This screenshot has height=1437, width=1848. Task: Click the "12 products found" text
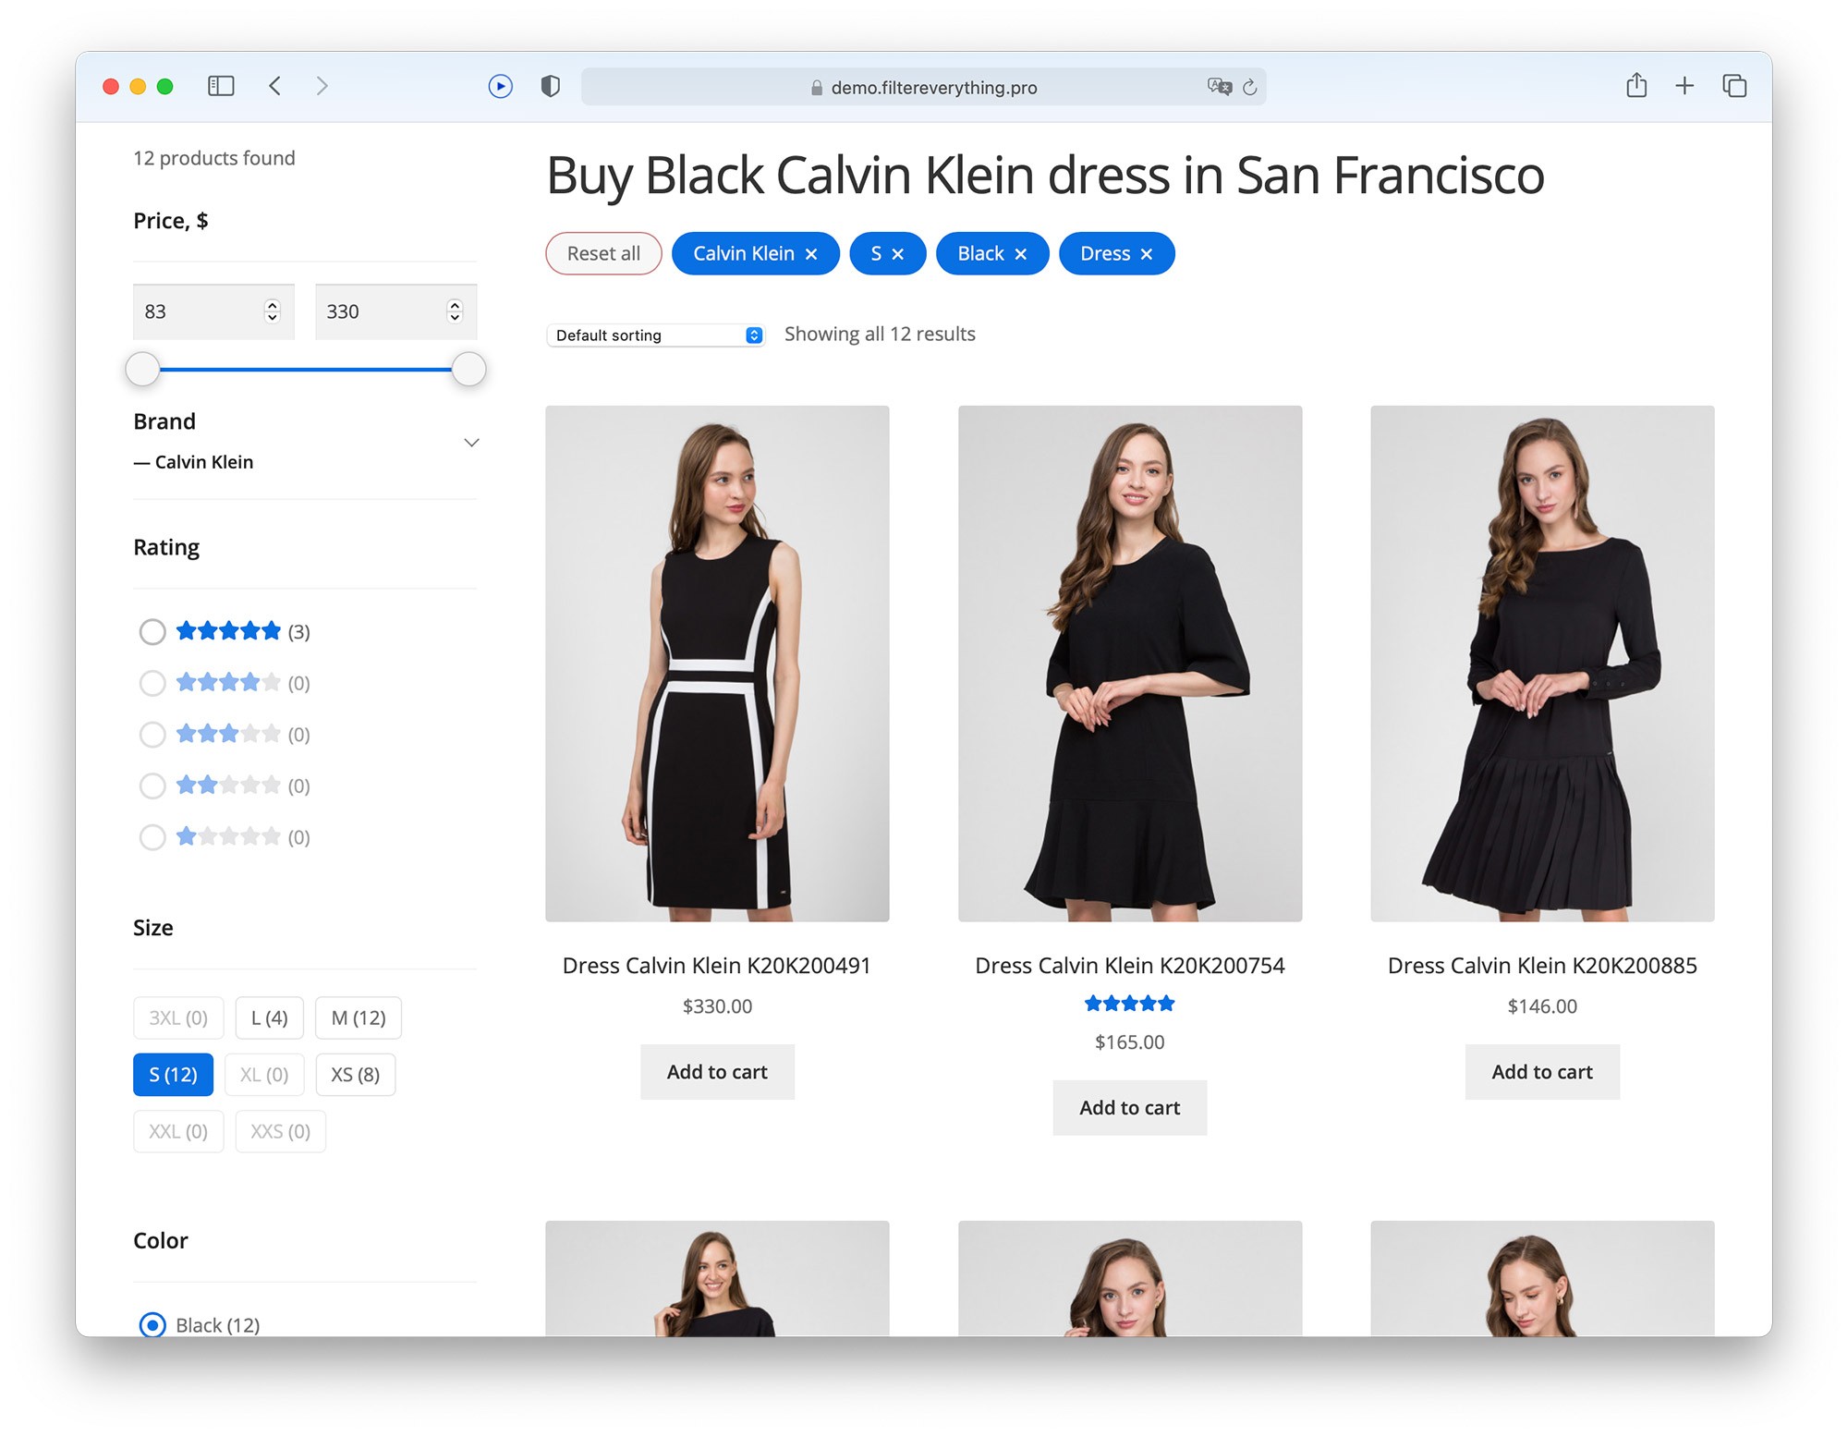coord(214,158)
